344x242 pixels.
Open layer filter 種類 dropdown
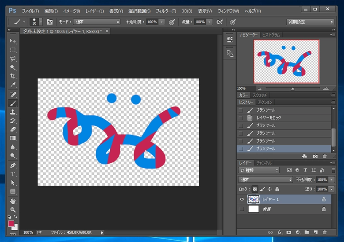259,170
